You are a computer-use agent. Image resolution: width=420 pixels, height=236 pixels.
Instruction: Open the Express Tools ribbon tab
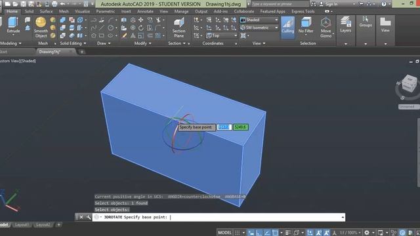(x=303, y=12)
